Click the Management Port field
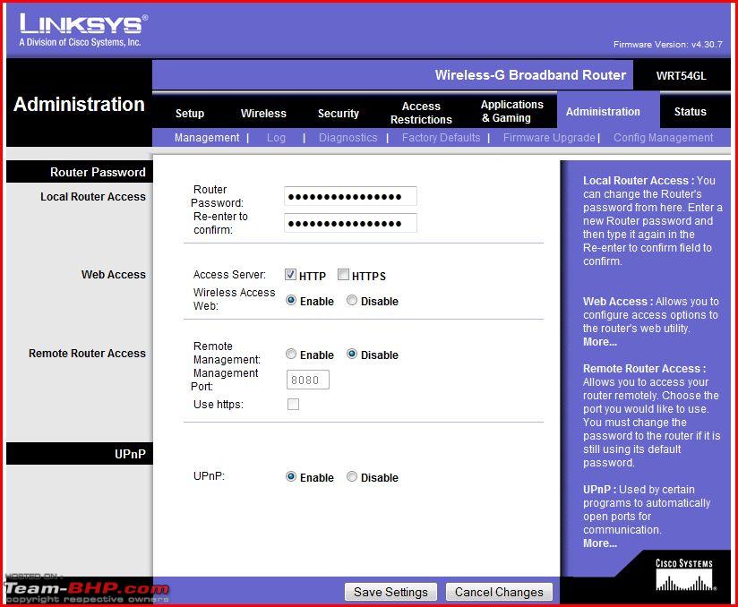Image resolution: width=738 pixels, height=607 pixels. [308, 380]
